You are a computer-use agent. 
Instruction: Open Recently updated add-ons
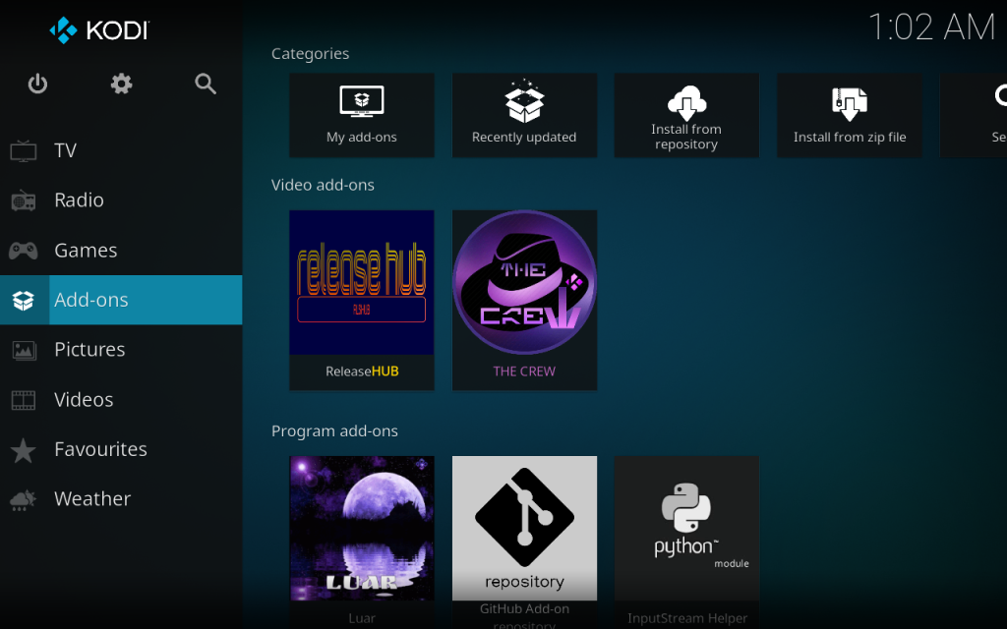point(524,115)
